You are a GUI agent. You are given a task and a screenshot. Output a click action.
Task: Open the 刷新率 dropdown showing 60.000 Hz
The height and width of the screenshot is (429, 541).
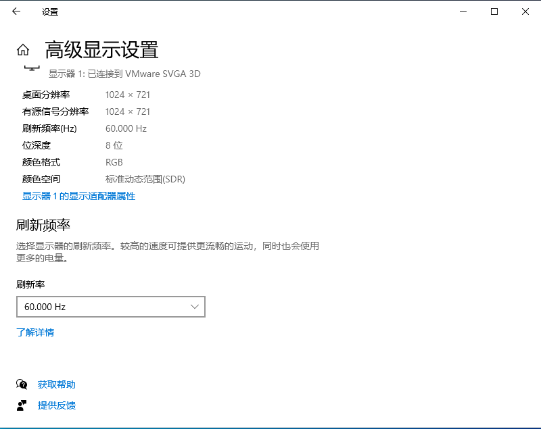coord(110,307)
